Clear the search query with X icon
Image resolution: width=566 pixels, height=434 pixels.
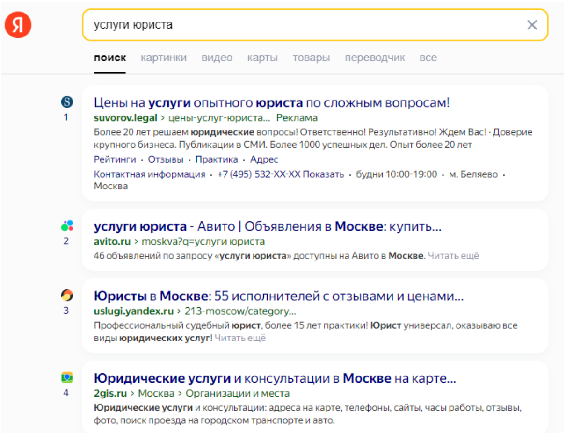pos(532,25)
